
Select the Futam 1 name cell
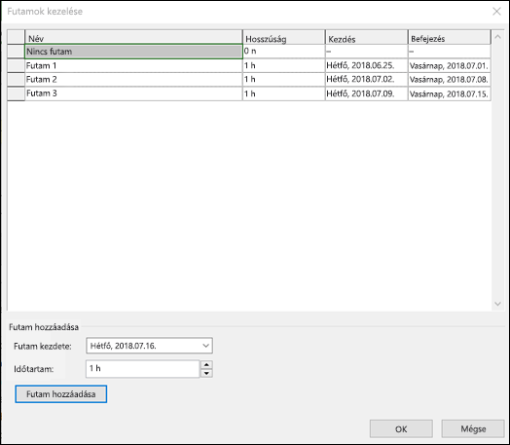pos(133,65)
